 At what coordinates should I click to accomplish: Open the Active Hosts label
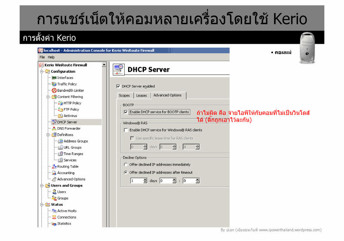(67, 211)
